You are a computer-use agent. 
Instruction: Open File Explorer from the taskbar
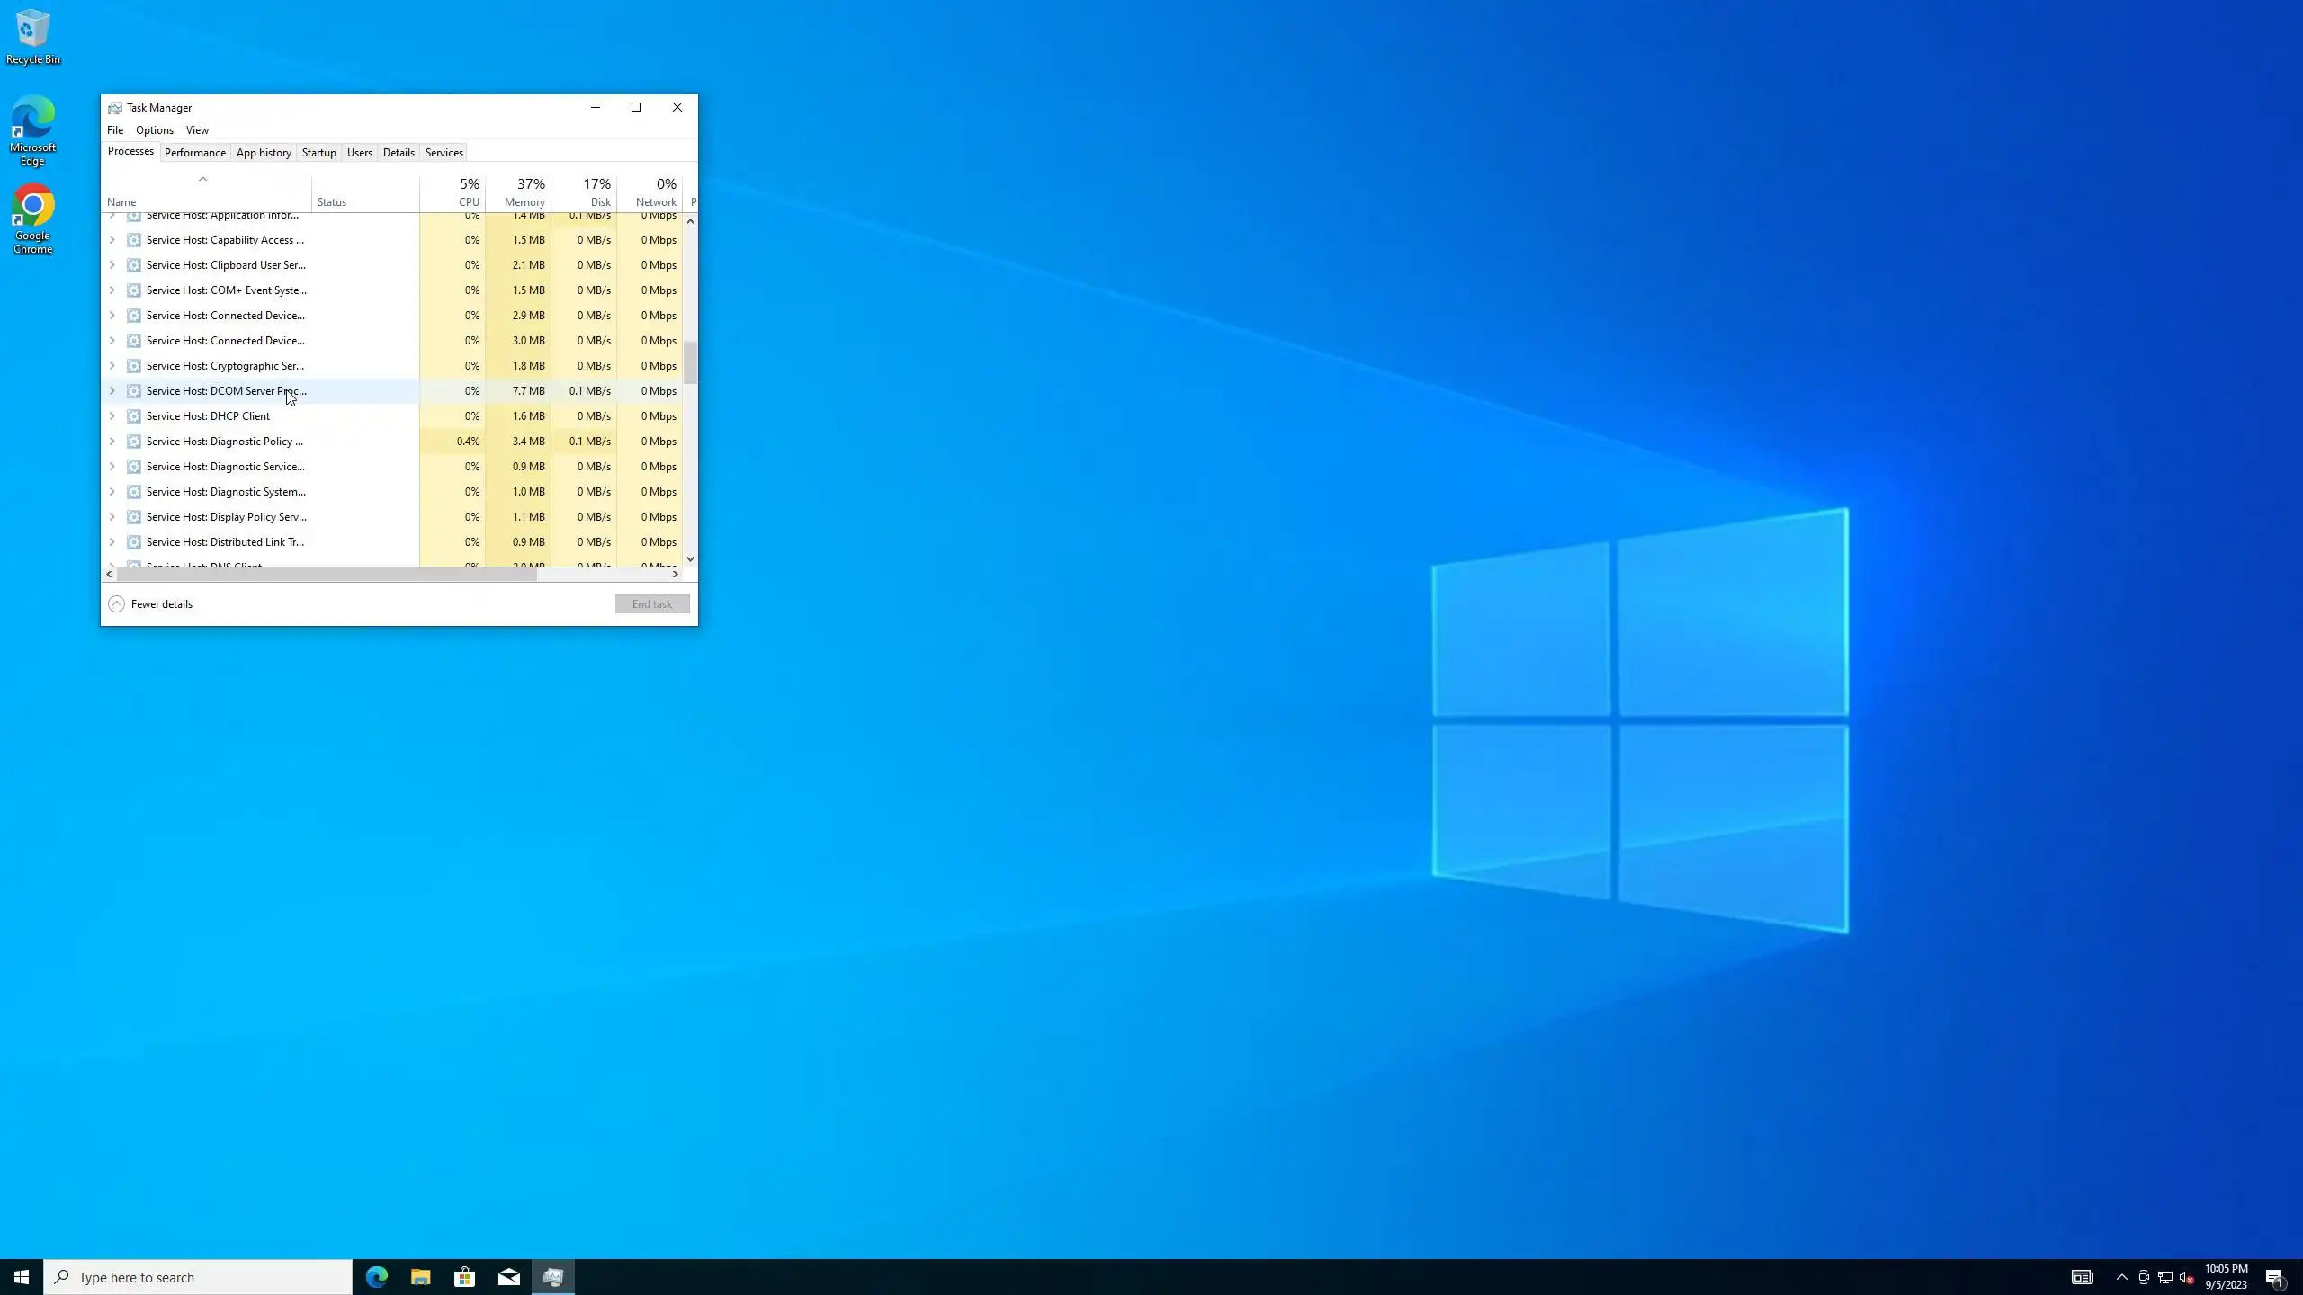tap(420, 1277)
